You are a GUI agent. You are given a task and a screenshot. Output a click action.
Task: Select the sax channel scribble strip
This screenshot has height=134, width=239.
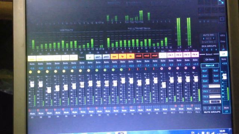point(114,57)
